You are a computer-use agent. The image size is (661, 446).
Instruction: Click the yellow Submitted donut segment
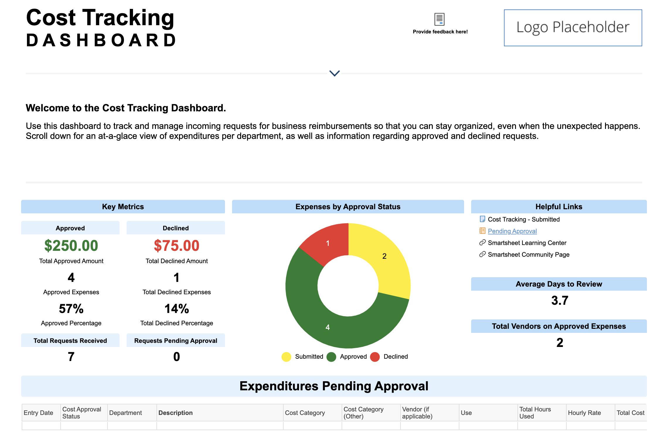pyautogui.click(x=384, y=256)
